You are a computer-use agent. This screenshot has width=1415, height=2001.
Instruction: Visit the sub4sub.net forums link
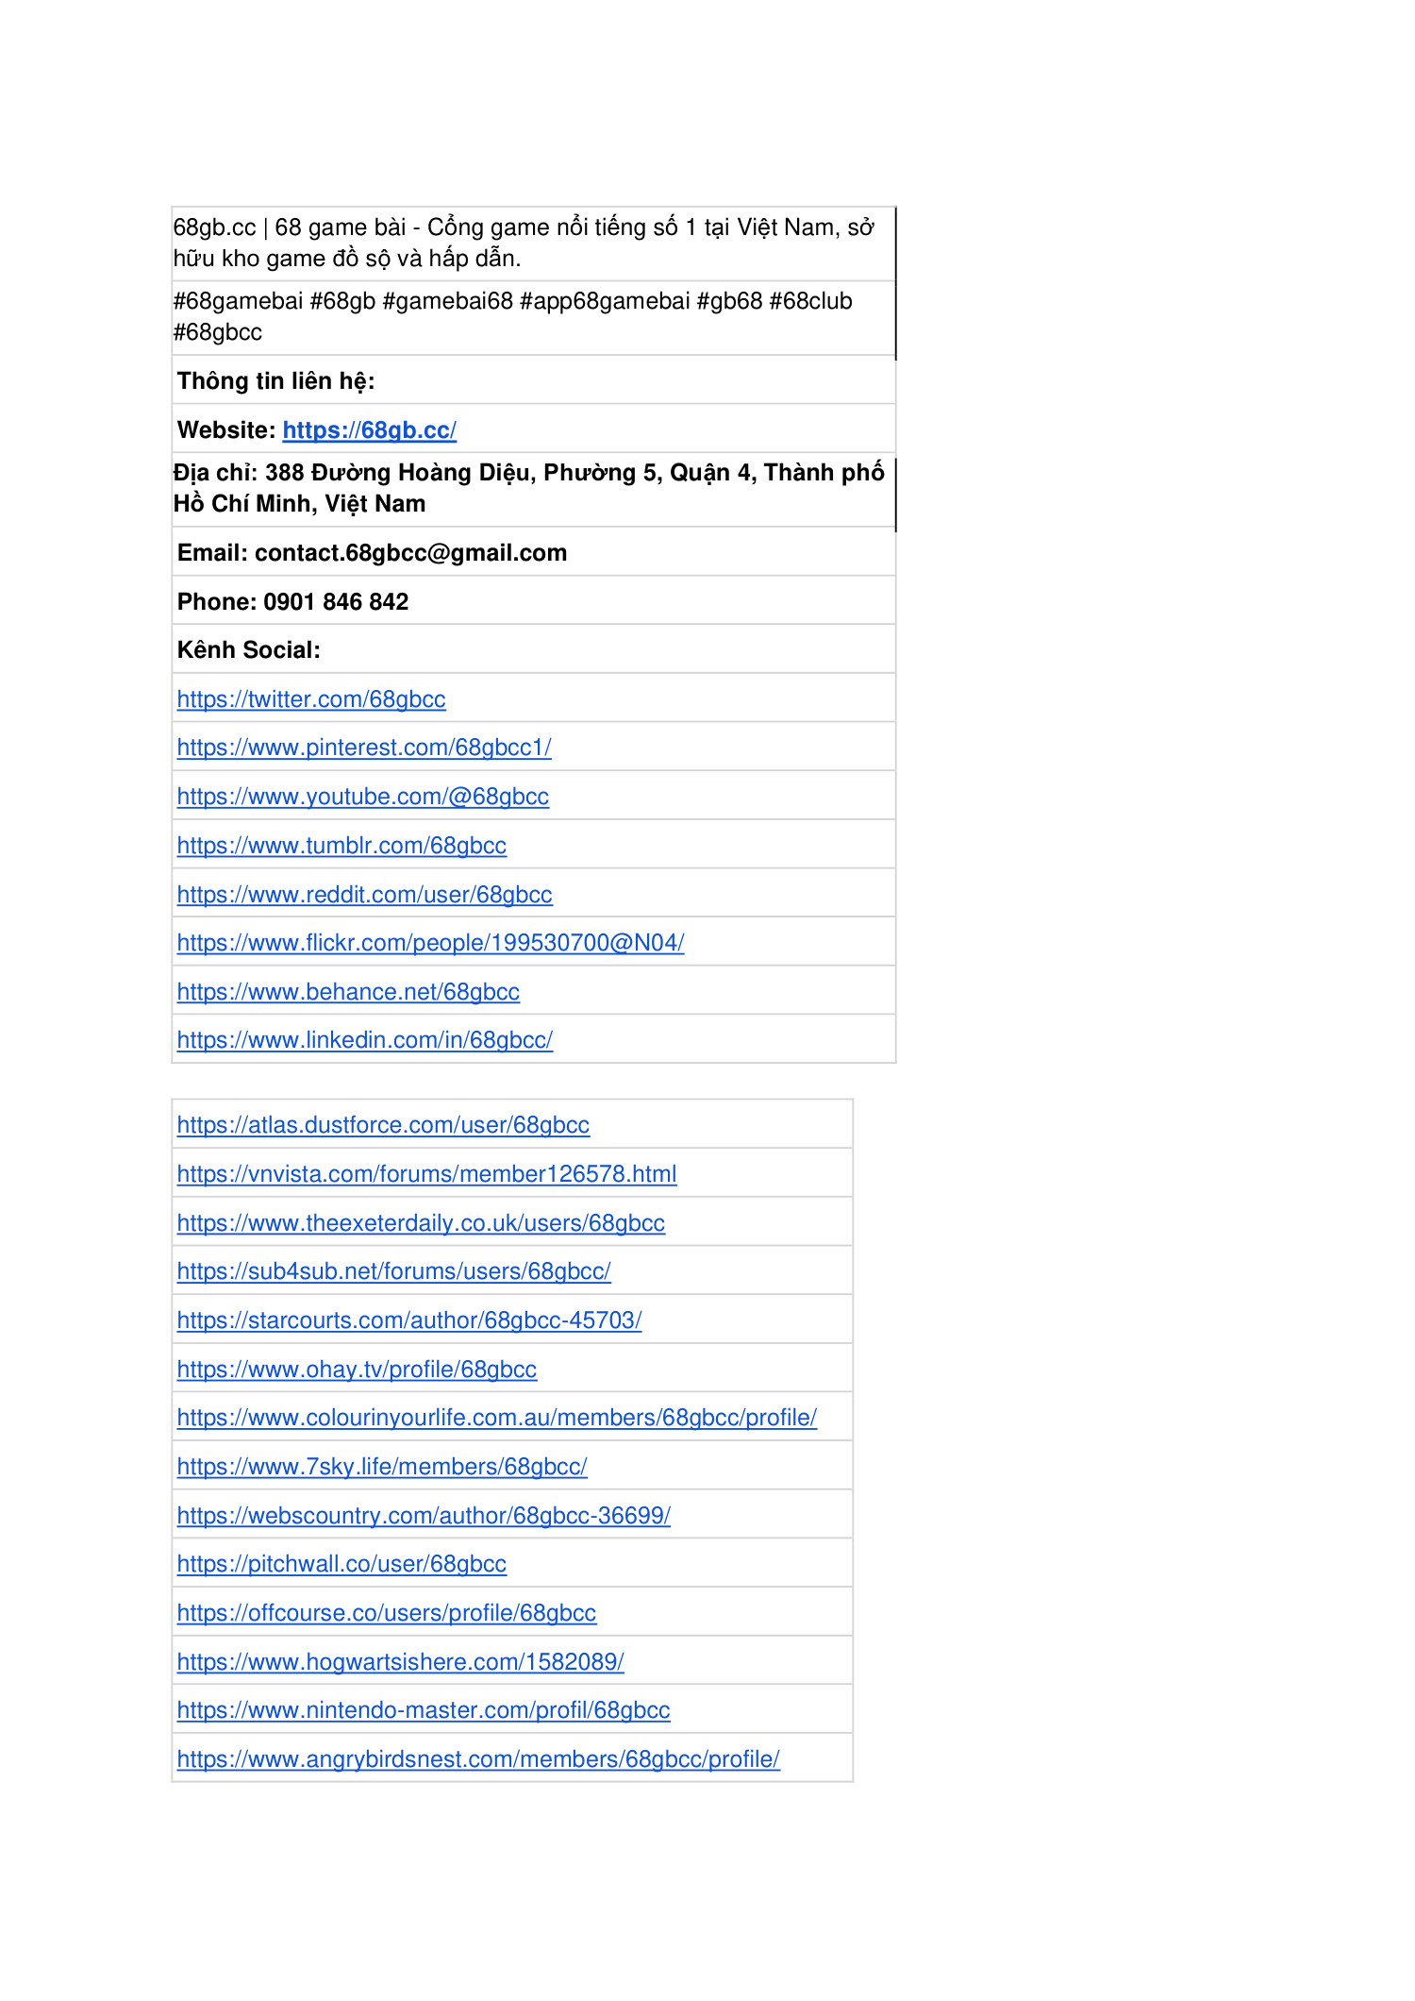[393, 1271]
